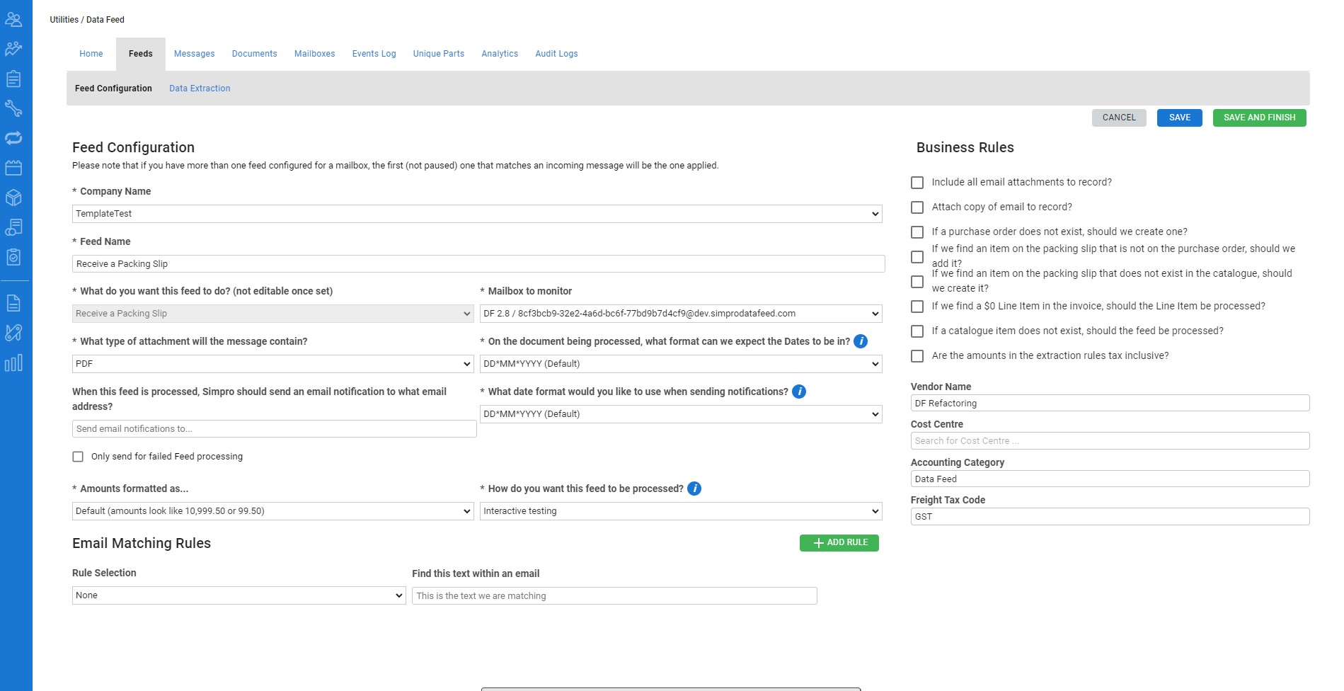Open the Data Extraction sub-tab
1344x691 pixels.
pyautogui.click(x=200, y=88)
